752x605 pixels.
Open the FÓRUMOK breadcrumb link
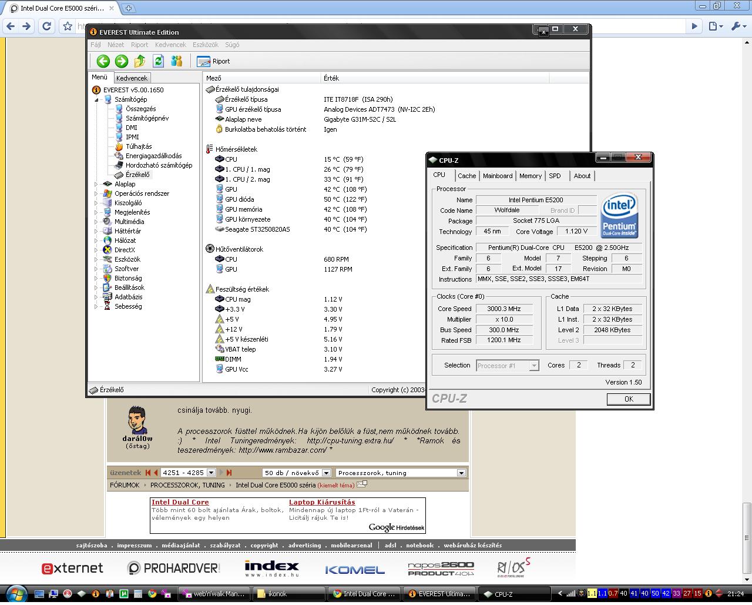pyautogui.click(x=125, y=485)
